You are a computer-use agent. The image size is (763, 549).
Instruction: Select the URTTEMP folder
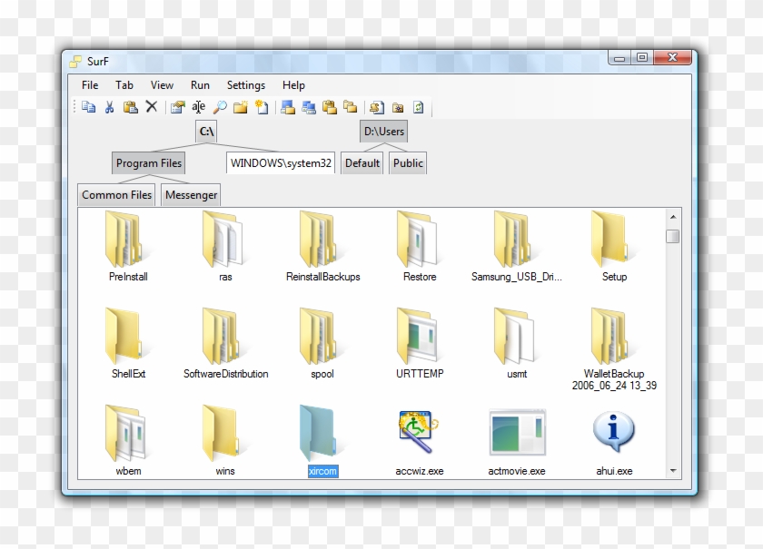pyautogui.click(x=420, y=344)
